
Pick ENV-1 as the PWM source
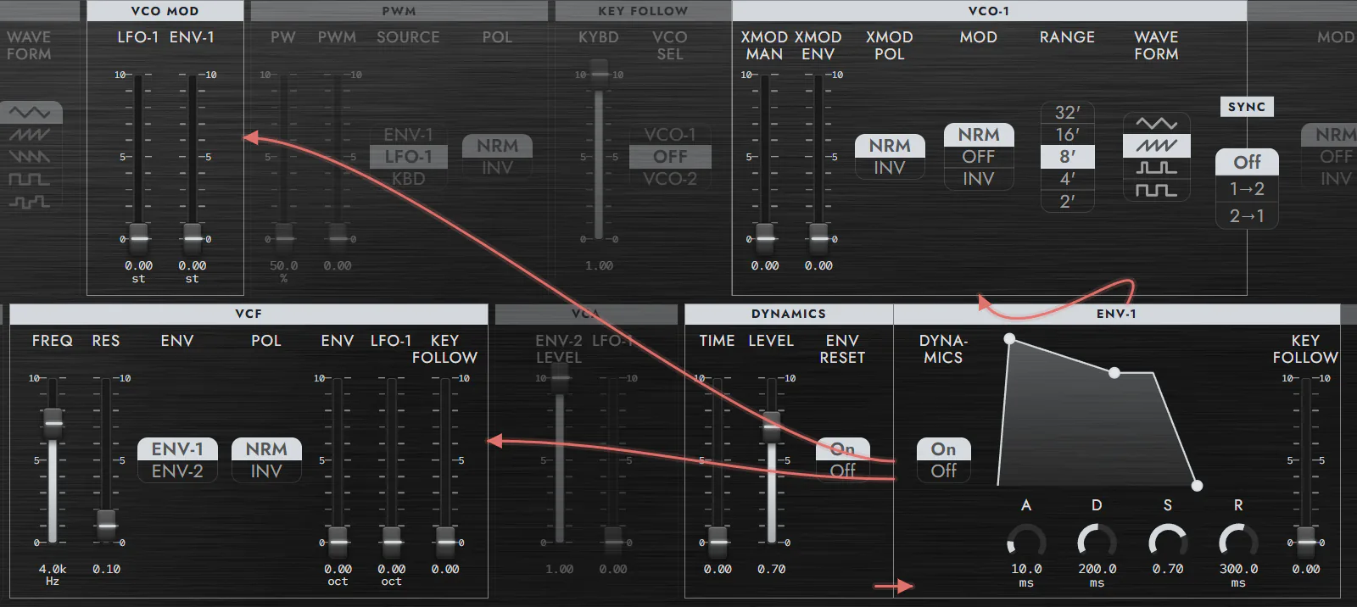click(408, 135)
